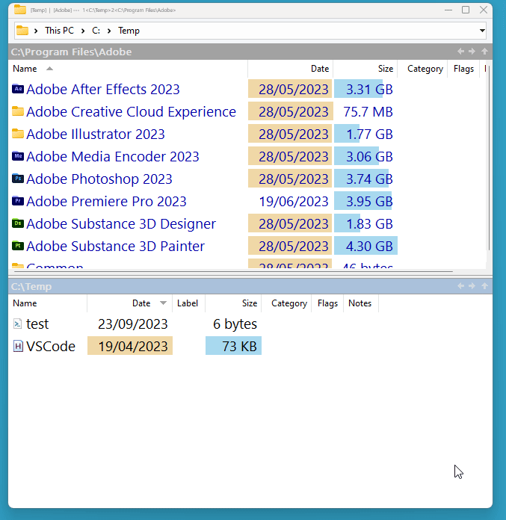Click the Photoshop icon beside Adobe Photoshop 2023

pos(18,179)
